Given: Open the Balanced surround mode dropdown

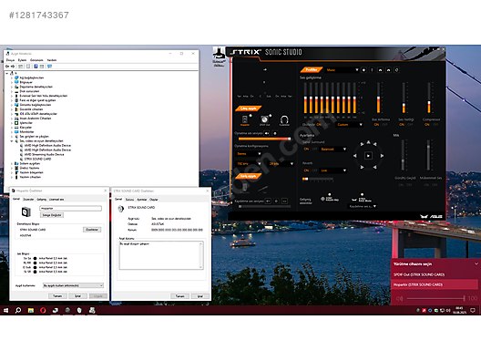Looking at the screenshot, I should (333, 149).
